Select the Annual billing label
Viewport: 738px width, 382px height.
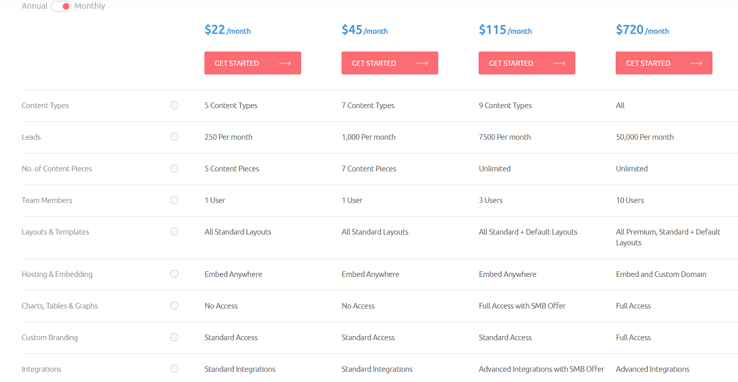pyautogui.click(x=35, y=6)
